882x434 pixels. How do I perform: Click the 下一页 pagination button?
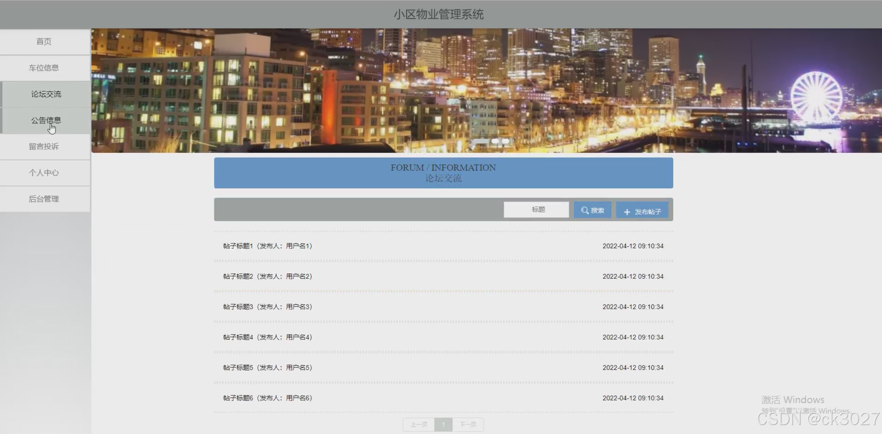coord(468,424)
